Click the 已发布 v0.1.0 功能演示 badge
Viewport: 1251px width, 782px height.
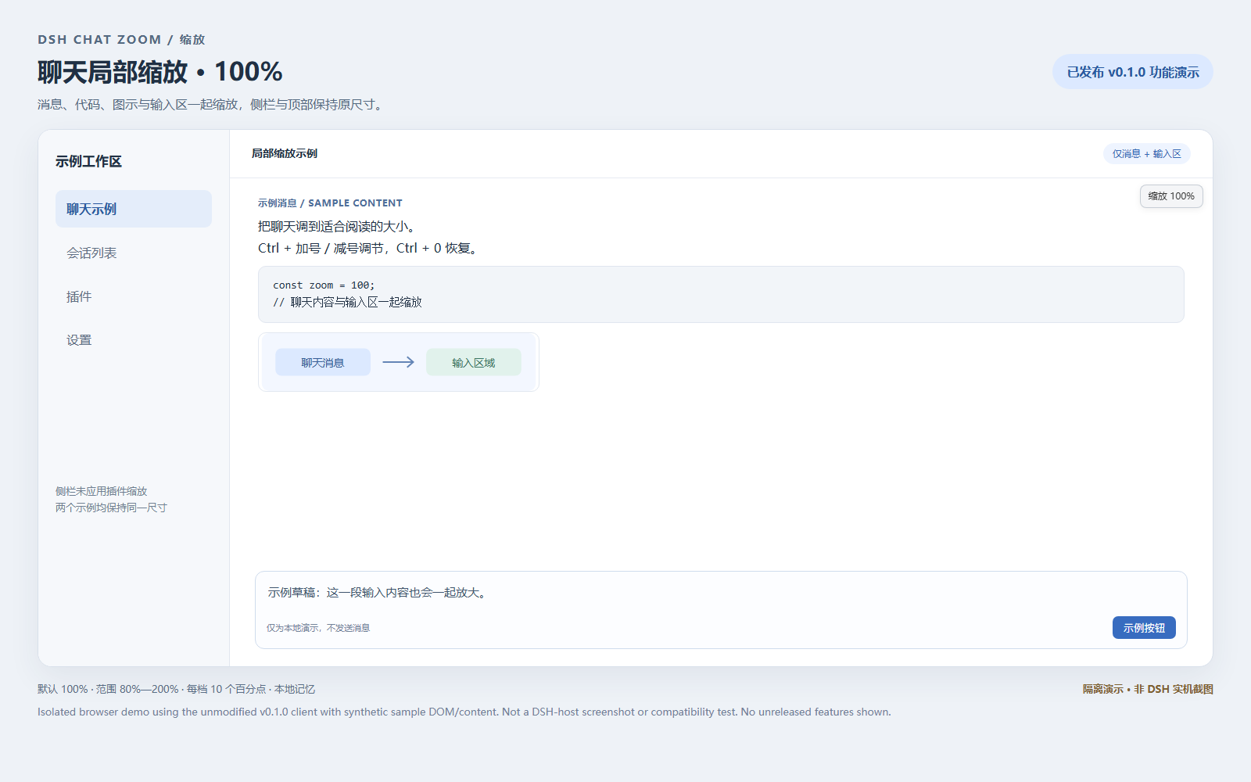click(x=1133, y=72)
